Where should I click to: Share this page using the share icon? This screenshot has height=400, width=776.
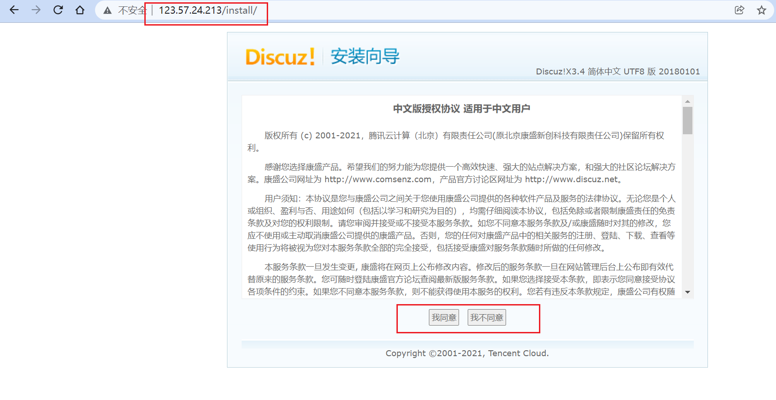pos(739,10)
